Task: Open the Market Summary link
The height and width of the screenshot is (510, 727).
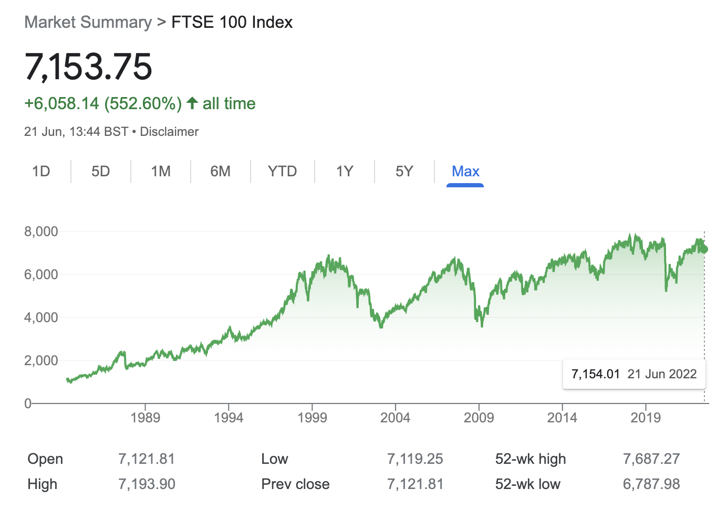Action: pos(88,23)
